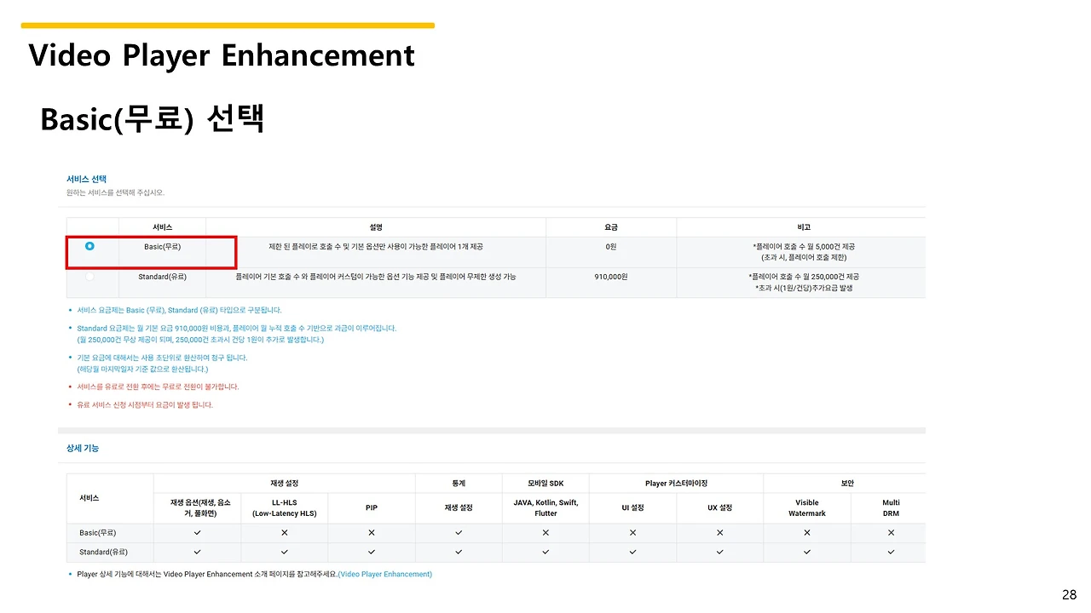
Task: Click the checkmark under JAVA, Kotlin, Swift, Flutter for Standard
Action: click(x=545, y=551)
